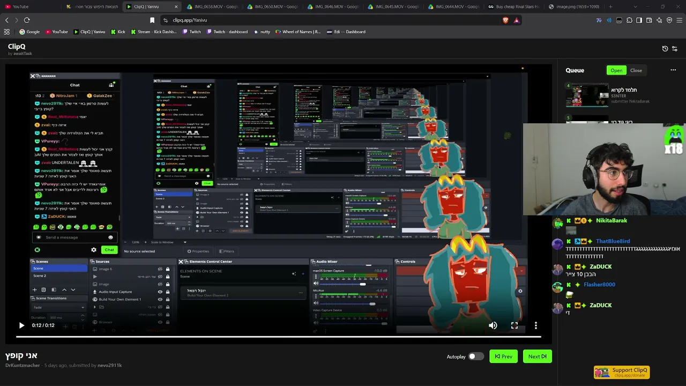Click the emoji icon in Send a message box
The width and height of the screenshot is (686, 386).
coord(111,237)
